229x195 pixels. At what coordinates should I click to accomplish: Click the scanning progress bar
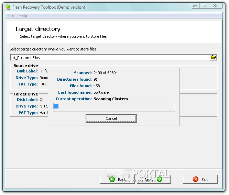pos(114,106)
